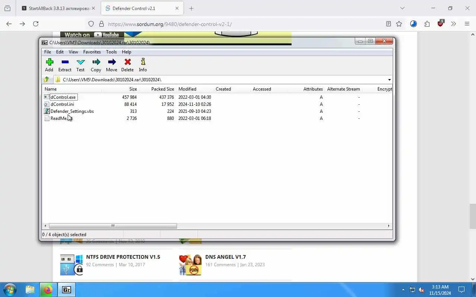Click the Firefox taskbar icon

48,290
